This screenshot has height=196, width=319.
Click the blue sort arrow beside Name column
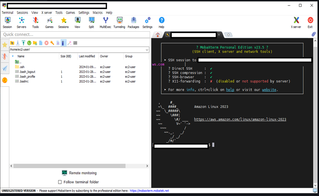coord(13,56)
